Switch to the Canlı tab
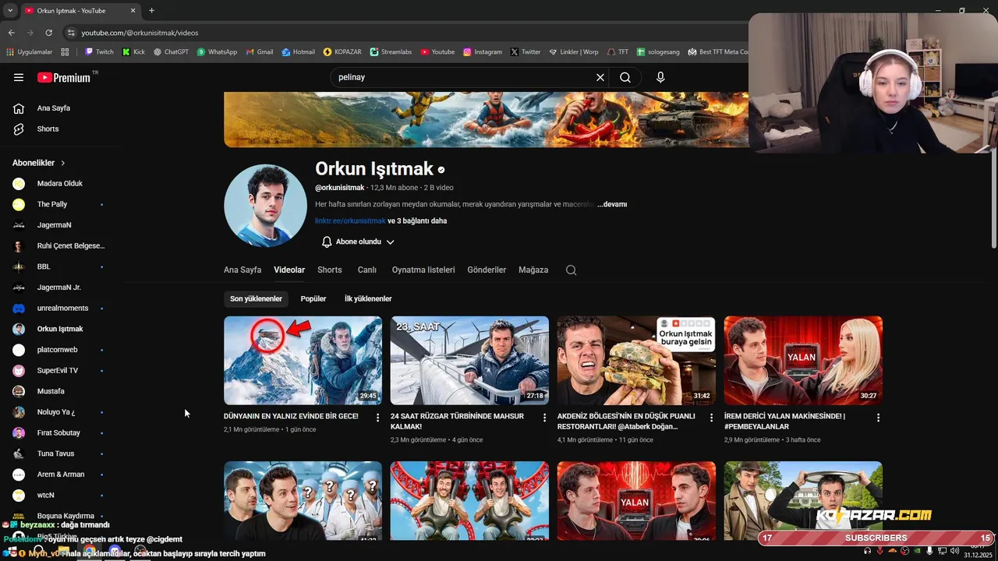 tap(367, 270)
